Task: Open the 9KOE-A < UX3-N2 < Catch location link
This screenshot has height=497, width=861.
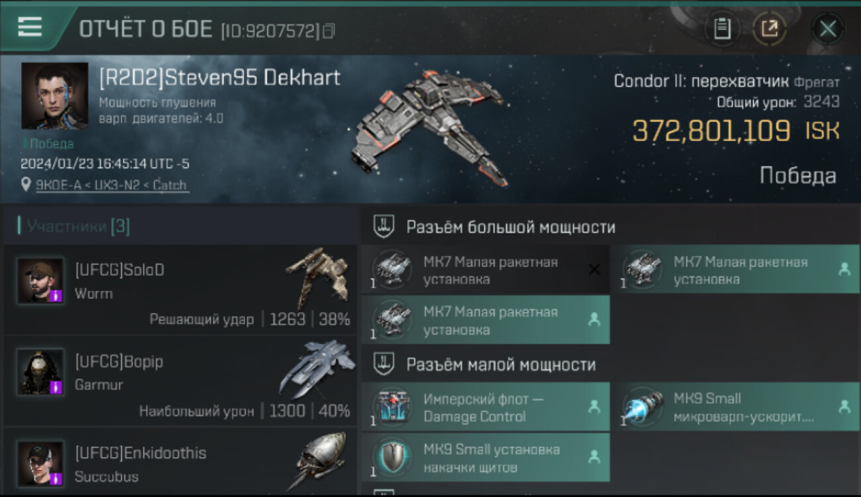Action: click(x=112, y=185)
